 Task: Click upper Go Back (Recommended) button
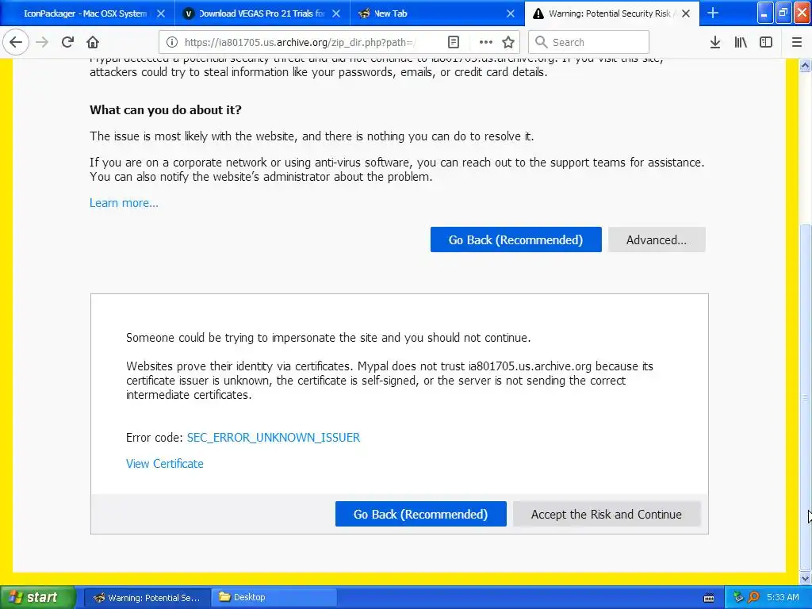(515, 239)
